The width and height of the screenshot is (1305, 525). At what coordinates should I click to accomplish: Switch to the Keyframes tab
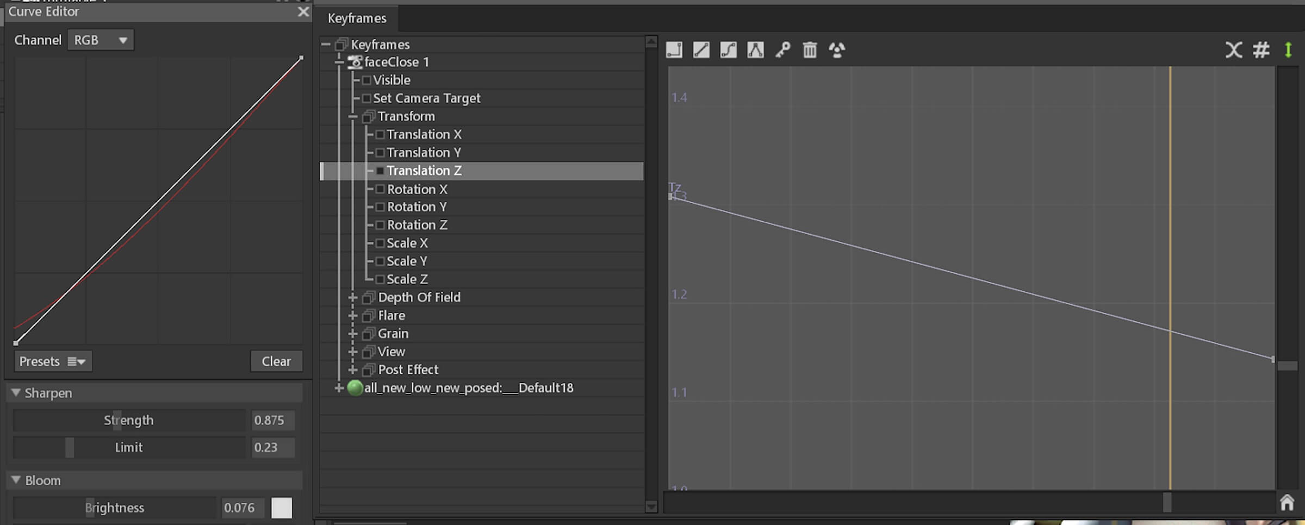tap(357, 18)
